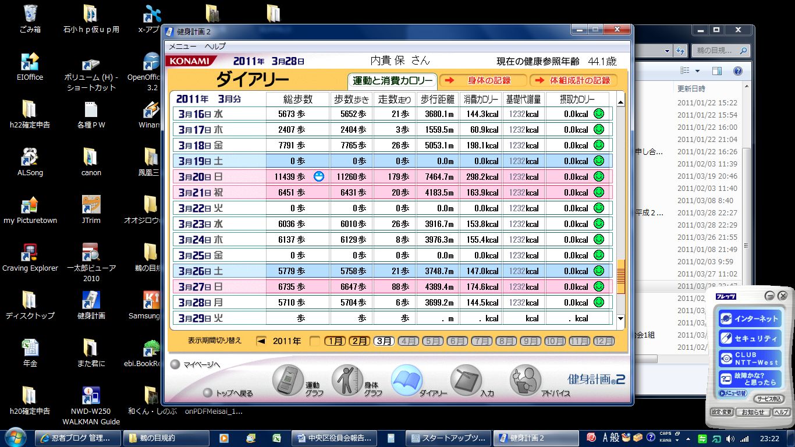Click the Explorer horizontal scrollbar
795x447 pixels.
coord(645,359)
